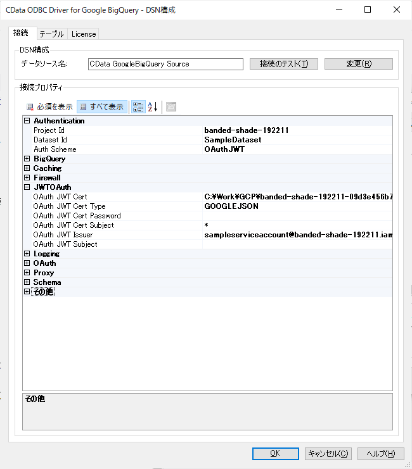This screenshot has height=469, width=412.
Task: Expand the Proxy section
Action: pyautogui.click(x=27, y=273)
